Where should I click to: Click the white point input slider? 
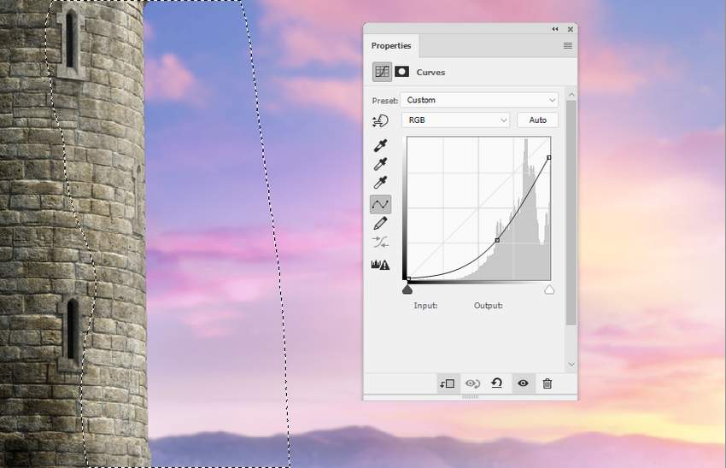pyautogui.click(x=549, y=290)
